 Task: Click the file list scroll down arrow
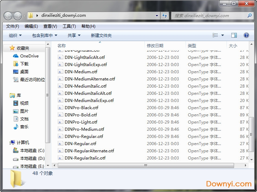(252, 159)
